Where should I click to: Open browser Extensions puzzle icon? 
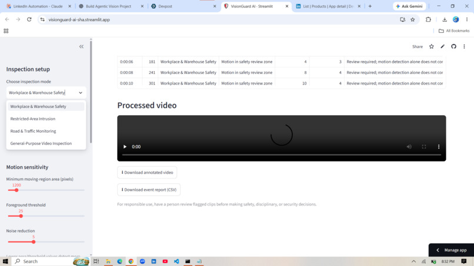[x=428, y=19]
